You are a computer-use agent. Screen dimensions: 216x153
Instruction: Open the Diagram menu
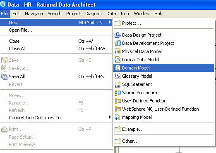click(94, 14)
